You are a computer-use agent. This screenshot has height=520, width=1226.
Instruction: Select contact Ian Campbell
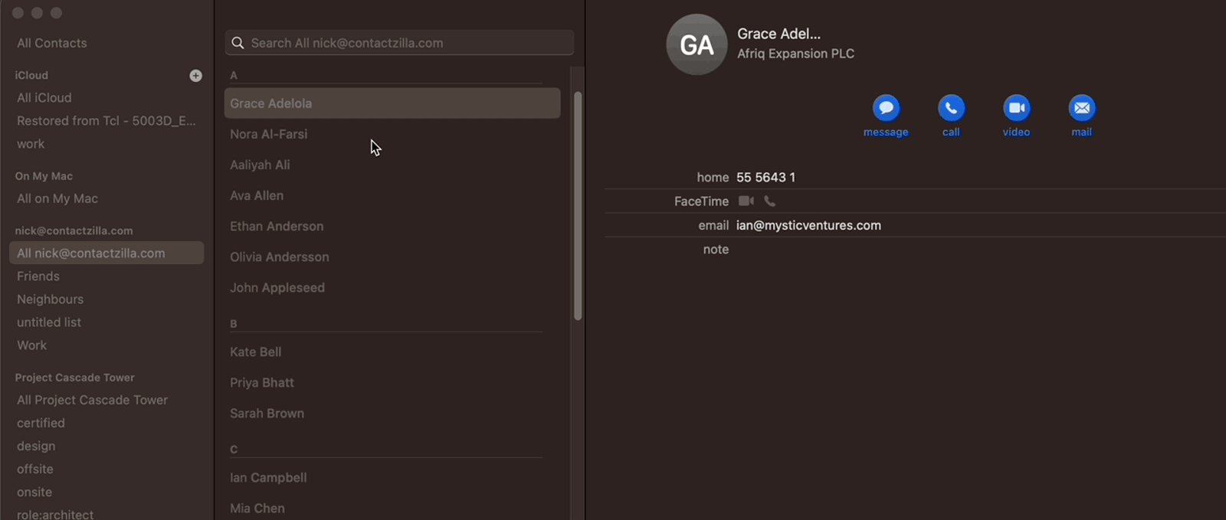point(268,477)
